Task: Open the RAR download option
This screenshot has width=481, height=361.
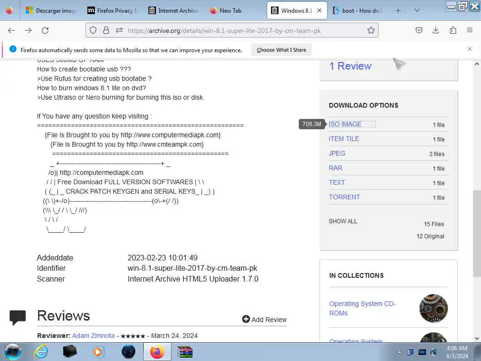Action: coord(335,168)
